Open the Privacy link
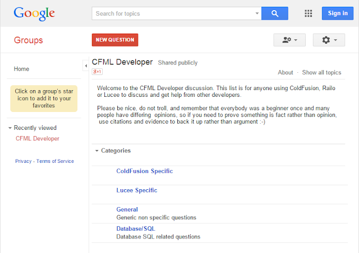The image size is (359, 253). coord(24,161)
